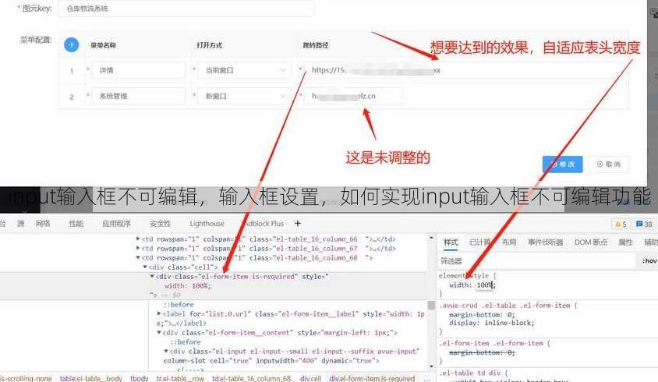The height and width of the screenshot is (382, 658).
Task: Click the 取消 cancel button
Action: 608,164
